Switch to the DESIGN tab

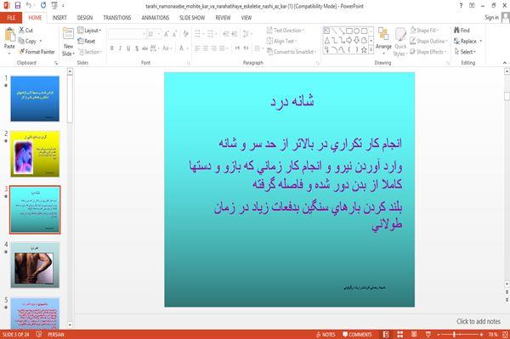click(85, 18)
